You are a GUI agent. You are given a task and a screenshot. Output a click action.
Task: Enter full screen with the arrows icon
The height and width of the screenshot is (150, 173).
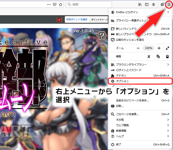click(x=168, y=48)
